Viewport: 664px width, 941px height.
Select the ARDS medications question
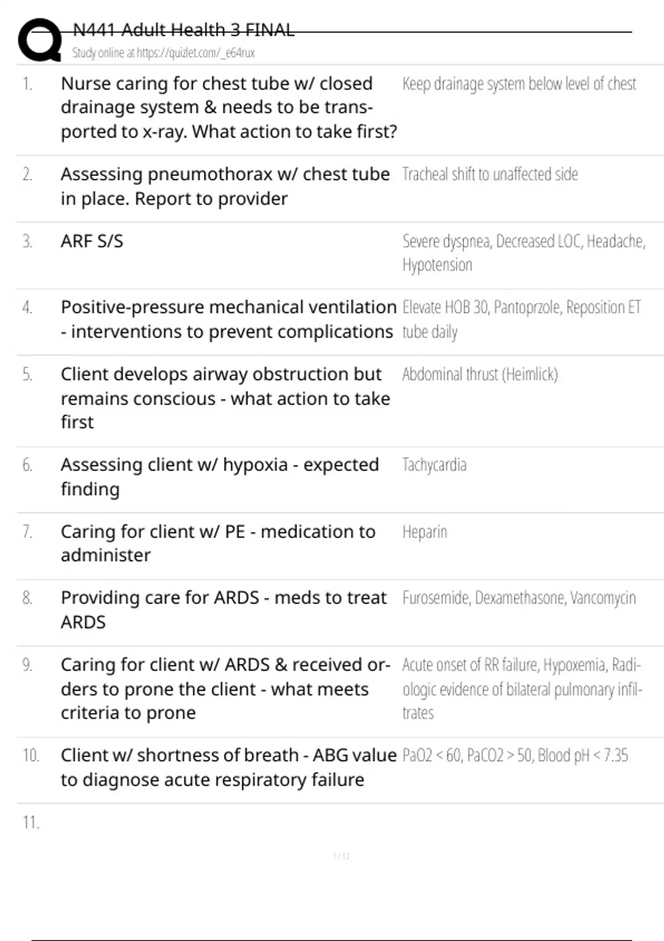point(224,609)
